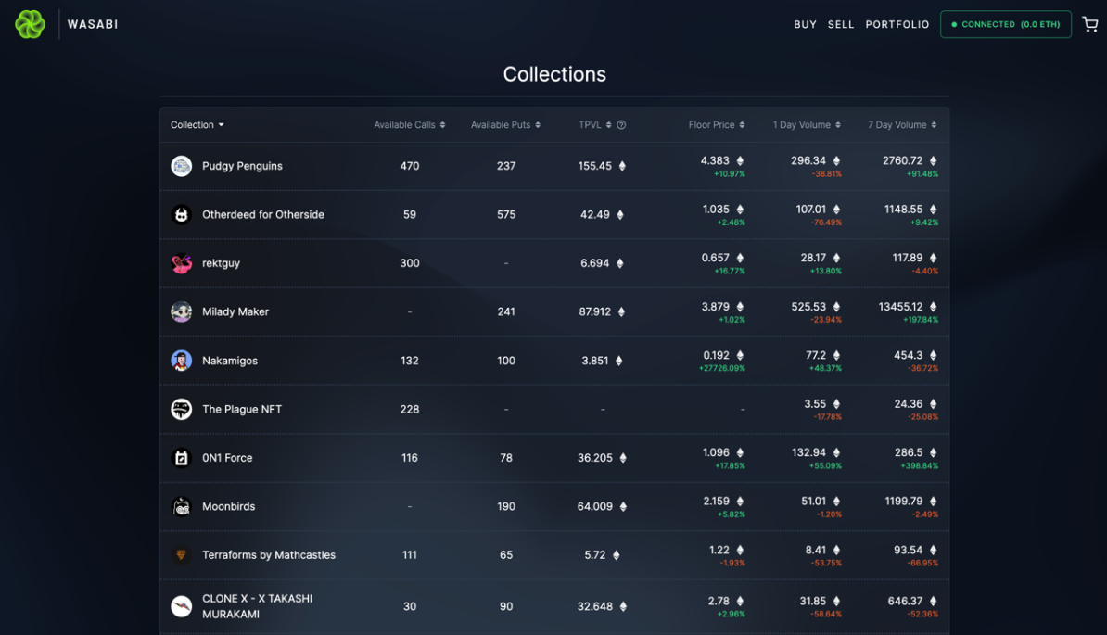1107x635 pixels.
Task: Open the shopping cart icon
Action: 1090,24
